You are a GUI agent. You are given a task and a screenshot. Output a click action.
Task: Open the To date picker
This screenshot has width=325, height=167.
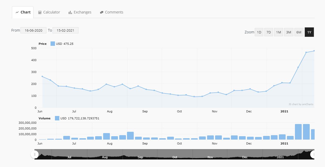point(66,30)
